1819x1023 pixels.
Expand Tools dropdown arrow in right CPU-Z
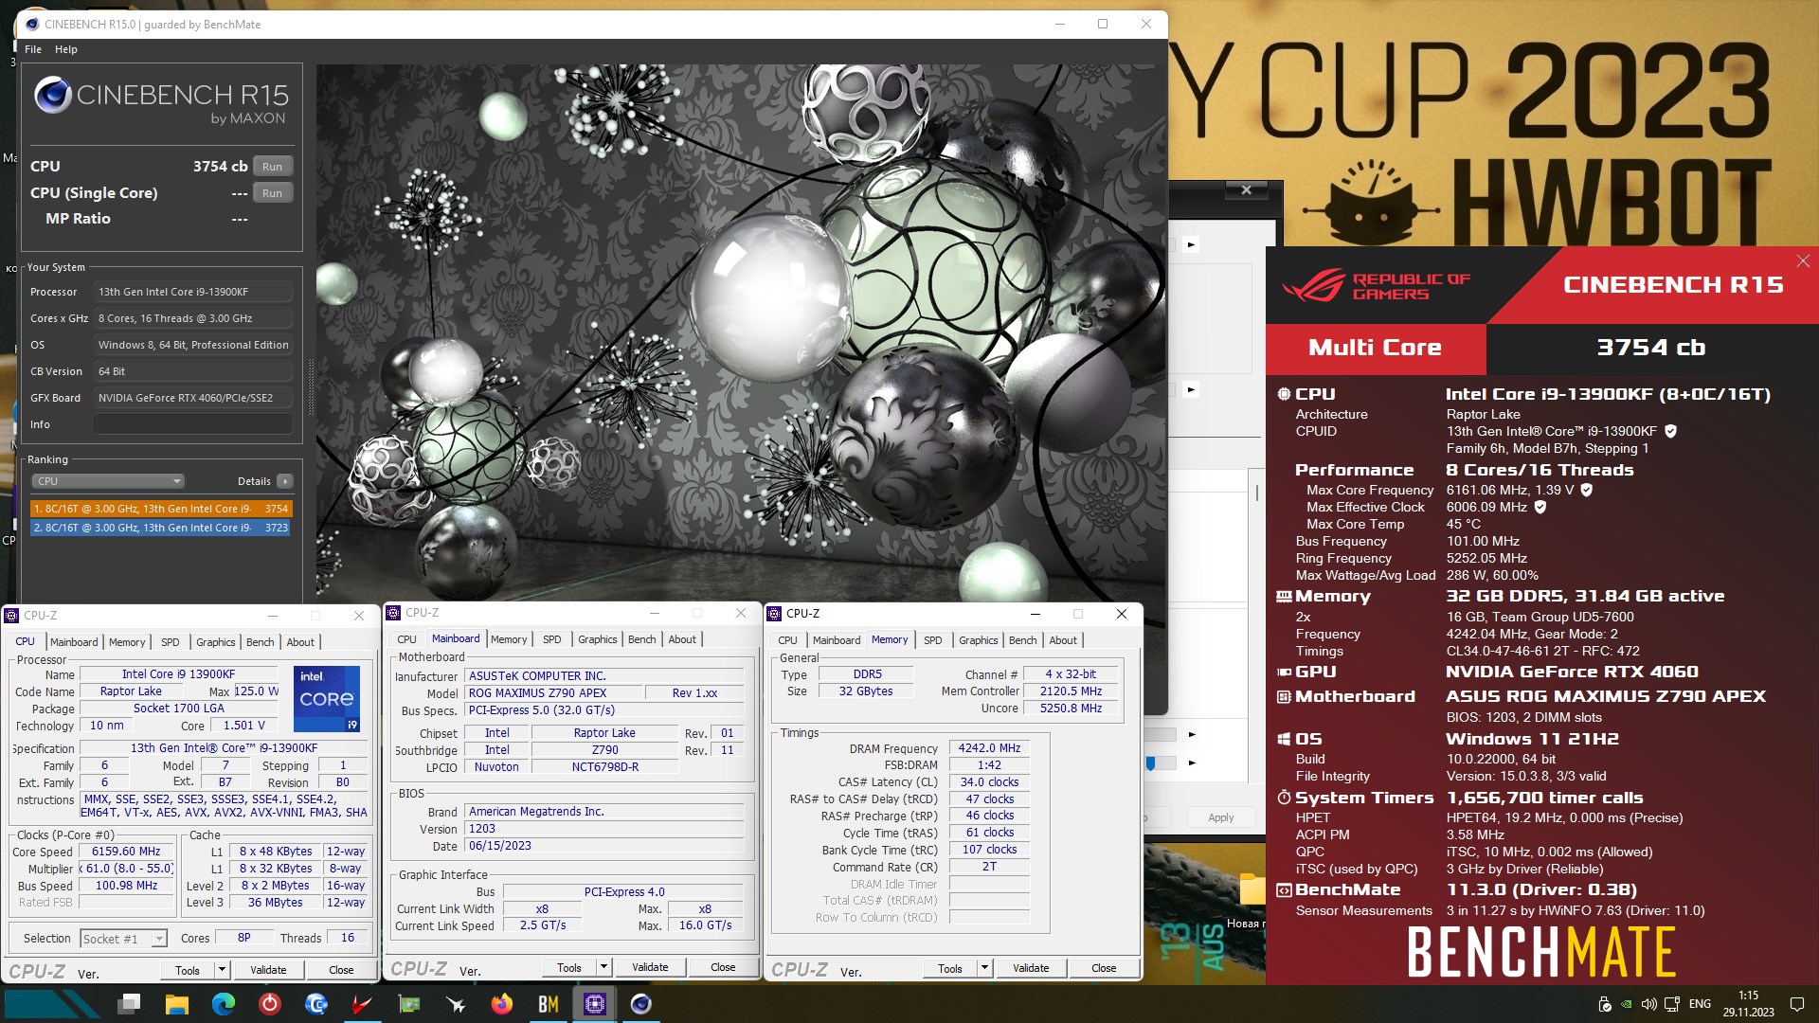[984, 968]
